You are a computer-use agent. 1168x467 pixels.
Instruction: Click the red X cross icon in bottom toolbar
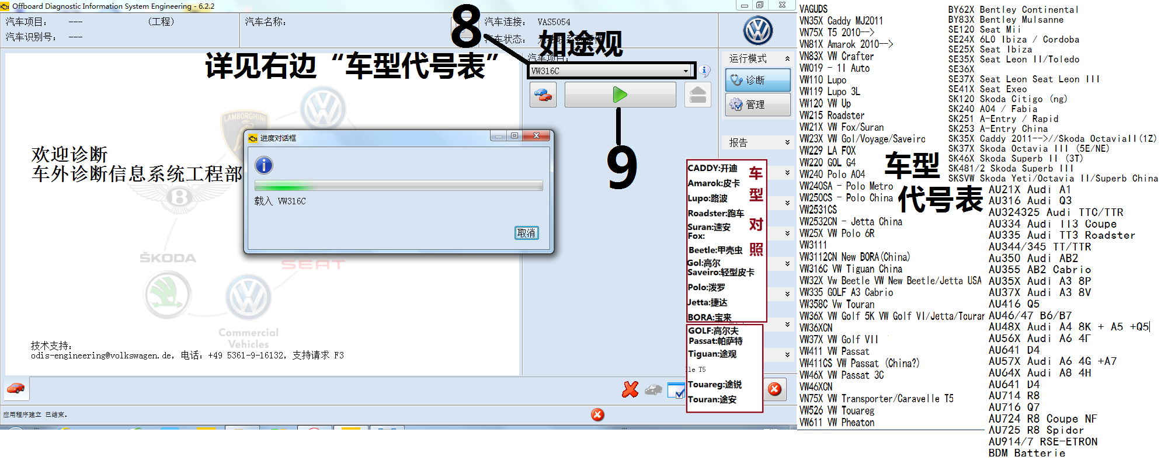coord(630,389)
